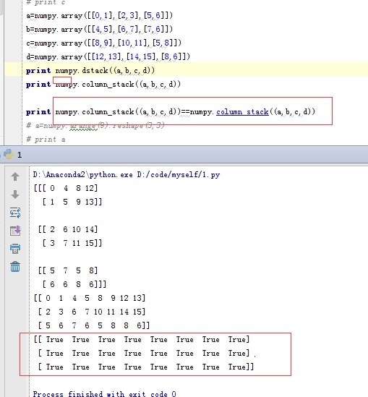Click the highlighted print numpy.dstack line
Viewport: 368px width, 397px height.
[90, 70]
